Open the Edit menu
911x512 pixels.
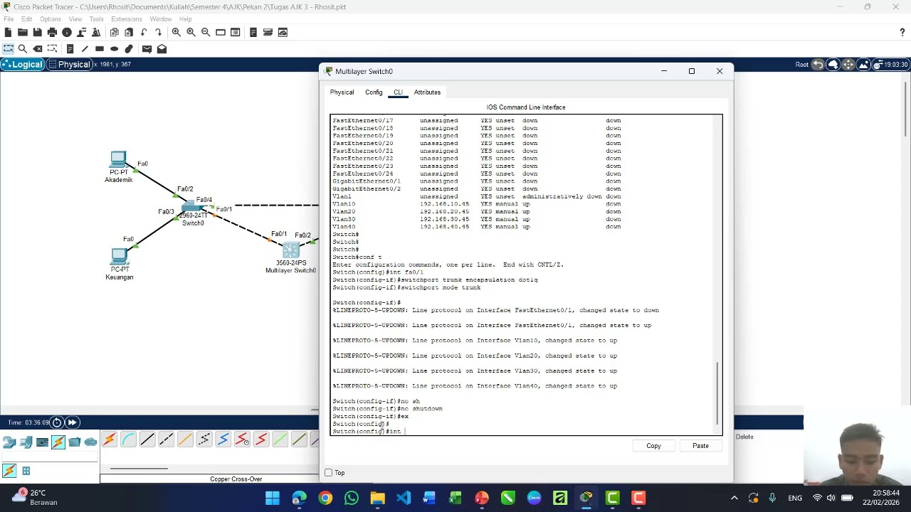point(26,19)
